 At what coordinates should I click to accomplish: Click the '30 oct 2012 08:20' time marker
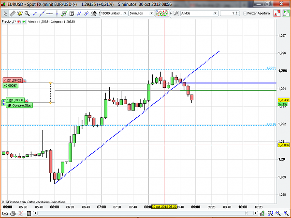point(164,206)
